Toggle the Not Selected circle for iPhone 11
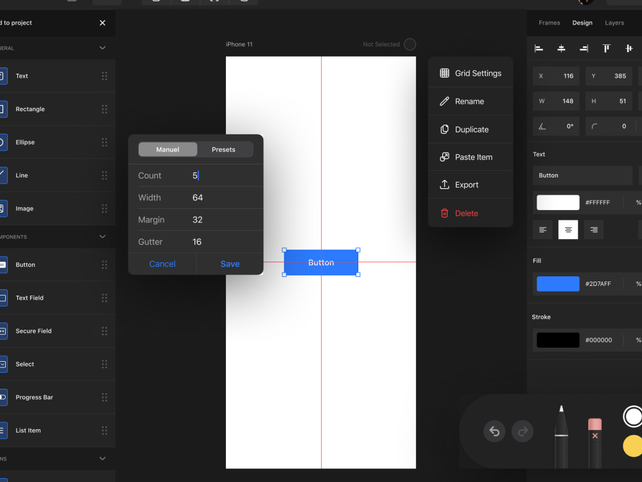The image size is (642, 482). (410, 44)
